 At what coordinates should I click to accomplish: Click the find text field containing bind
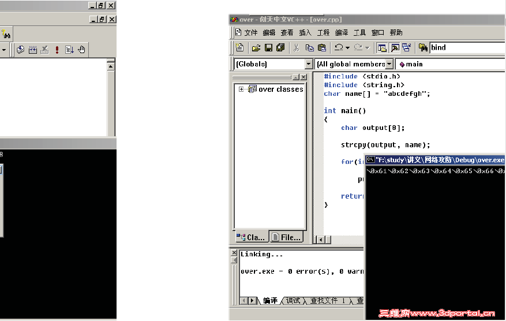(x=467, y=47)
